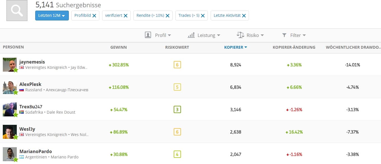Sort the list by GEWINN column
This screenshot has width=381, height=164.
[118, 47]
